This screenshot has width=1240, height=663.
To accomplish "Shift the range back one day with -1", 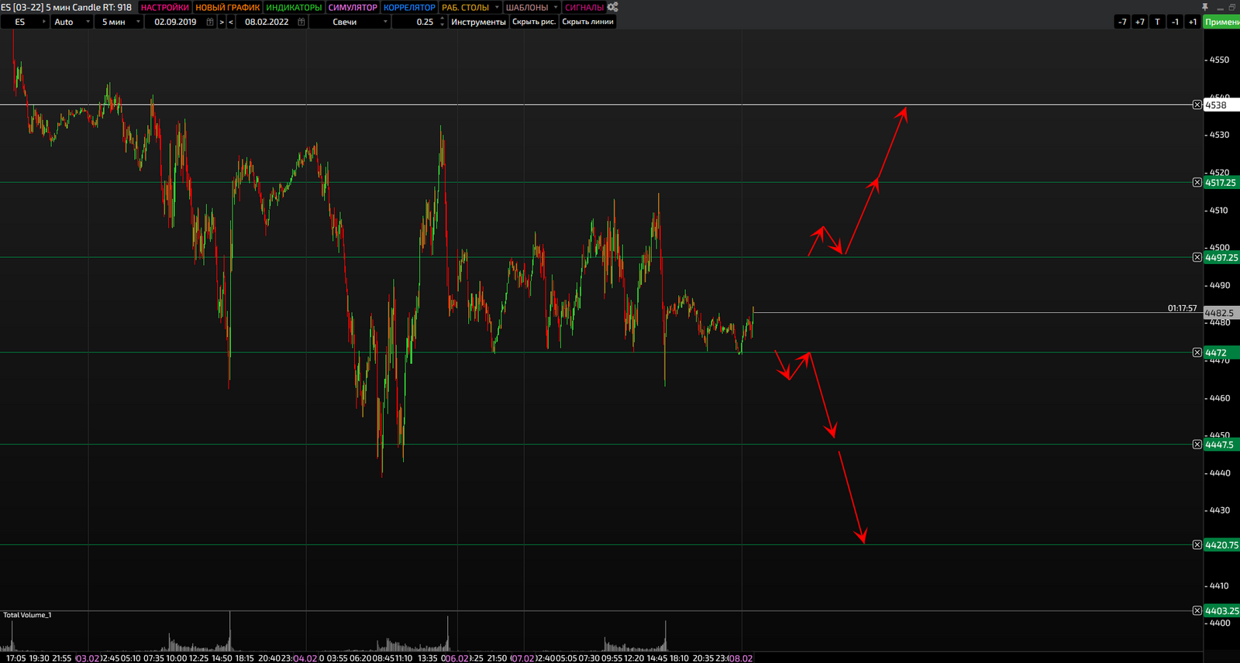I will point(1175,22).
